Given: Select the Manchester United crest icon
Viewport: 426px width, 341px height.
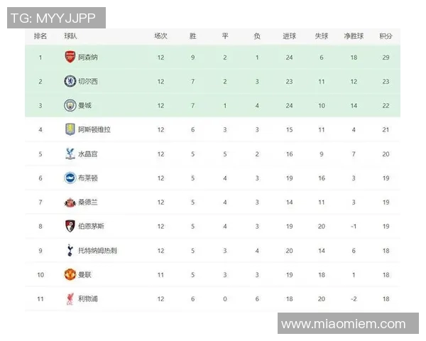Looking at the screenshot, I should point(70,274).
